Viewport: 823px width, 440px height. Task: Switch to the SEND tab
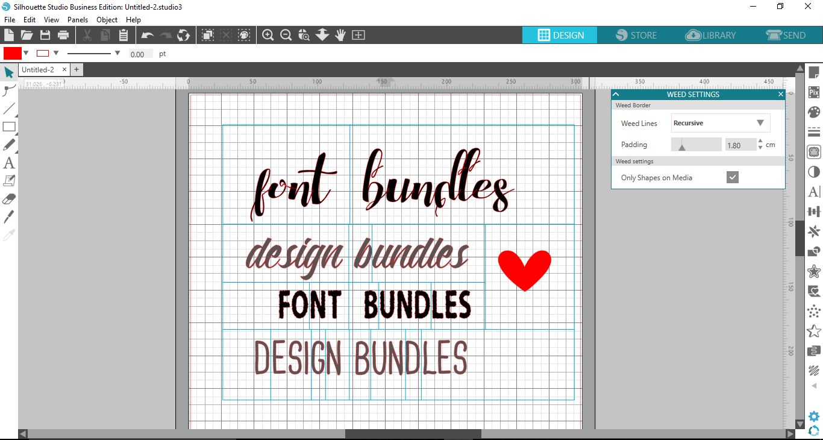coord(786,35)
